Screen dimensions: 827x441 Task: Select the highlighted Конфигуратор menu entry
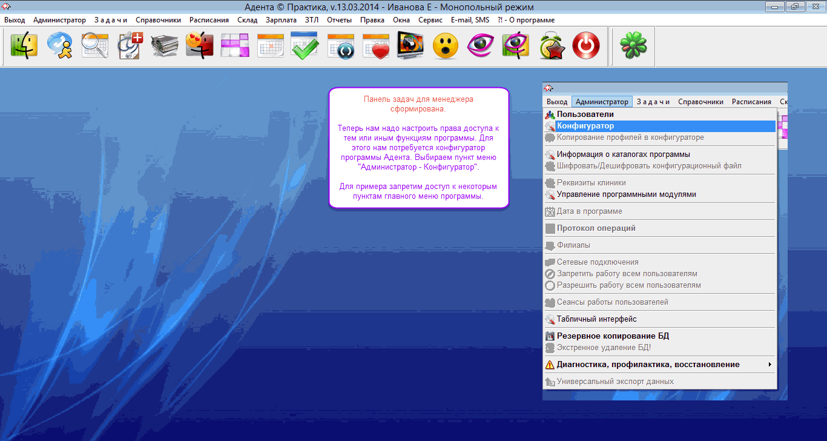pos(585,126)
